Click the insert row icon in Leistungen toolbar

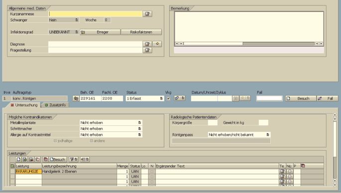(x=25, y=159)
